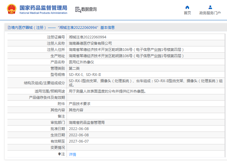The height and width of the screenshot is (161, 227).
Task: Click the 结构及组成 description text
Action: [x=146, y=83]
